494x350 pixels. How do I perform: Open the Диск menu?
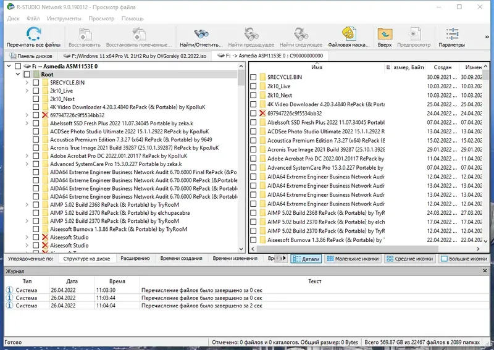click(13, 19)
